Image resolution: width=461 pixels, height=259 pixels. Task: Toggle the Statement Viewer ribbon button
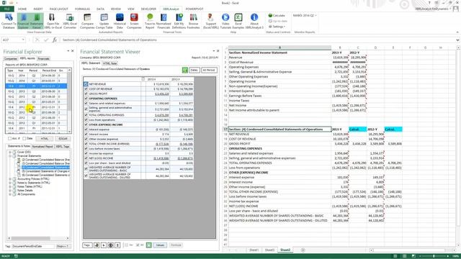pos(37,21)
